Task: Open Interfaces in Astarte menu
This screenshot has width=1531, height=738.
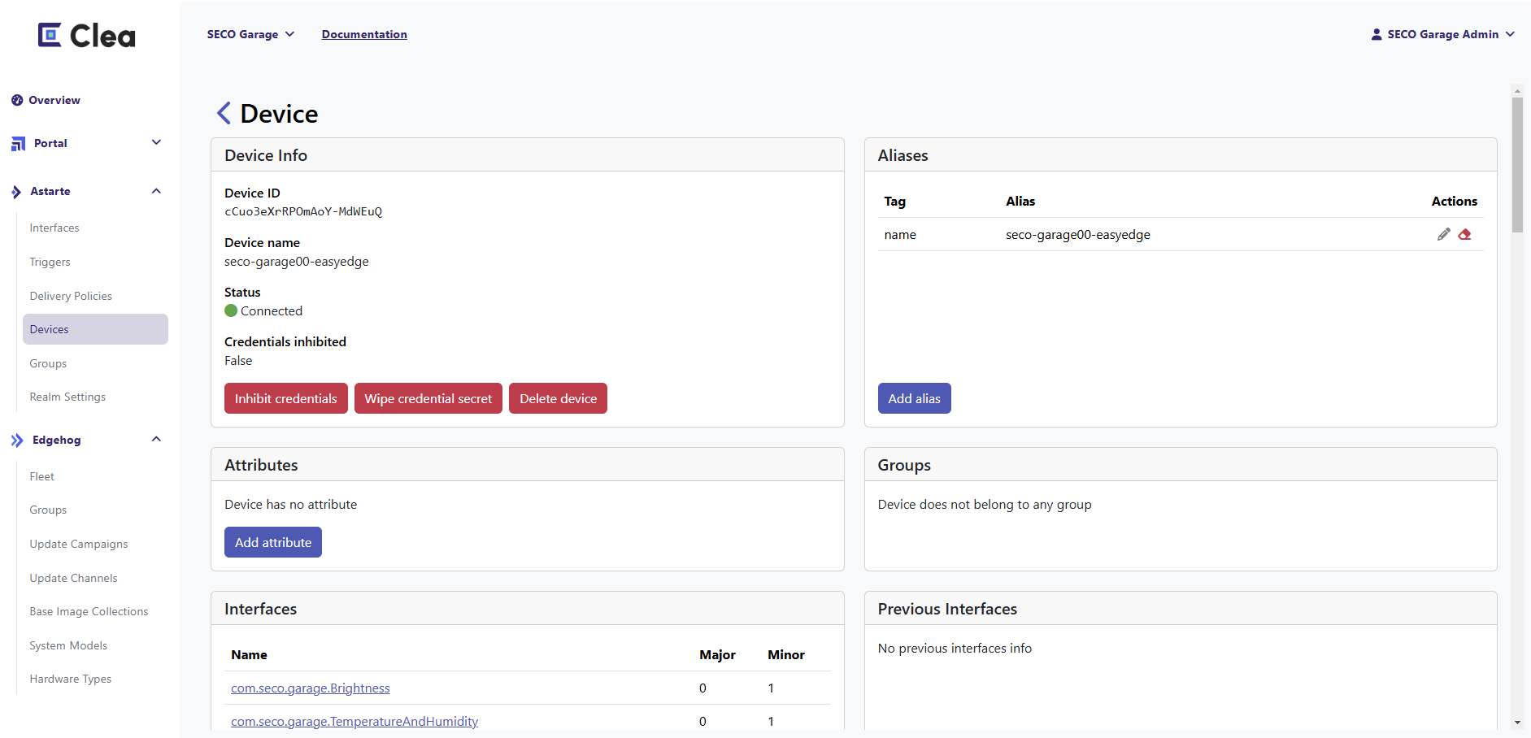Action: tap(54, 228)
